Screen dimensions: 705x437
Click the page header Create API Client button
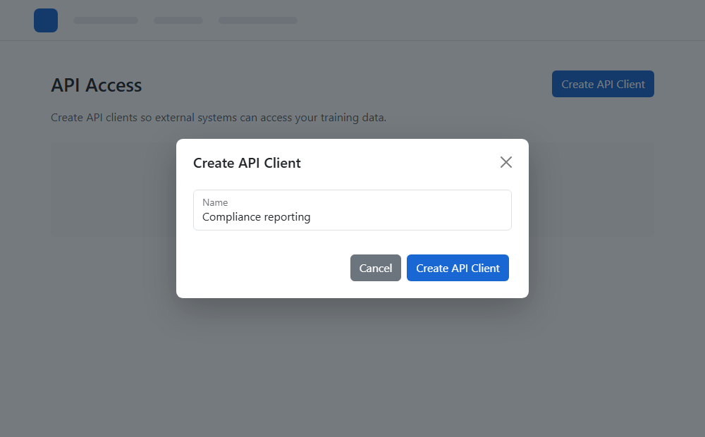(603, 84)
